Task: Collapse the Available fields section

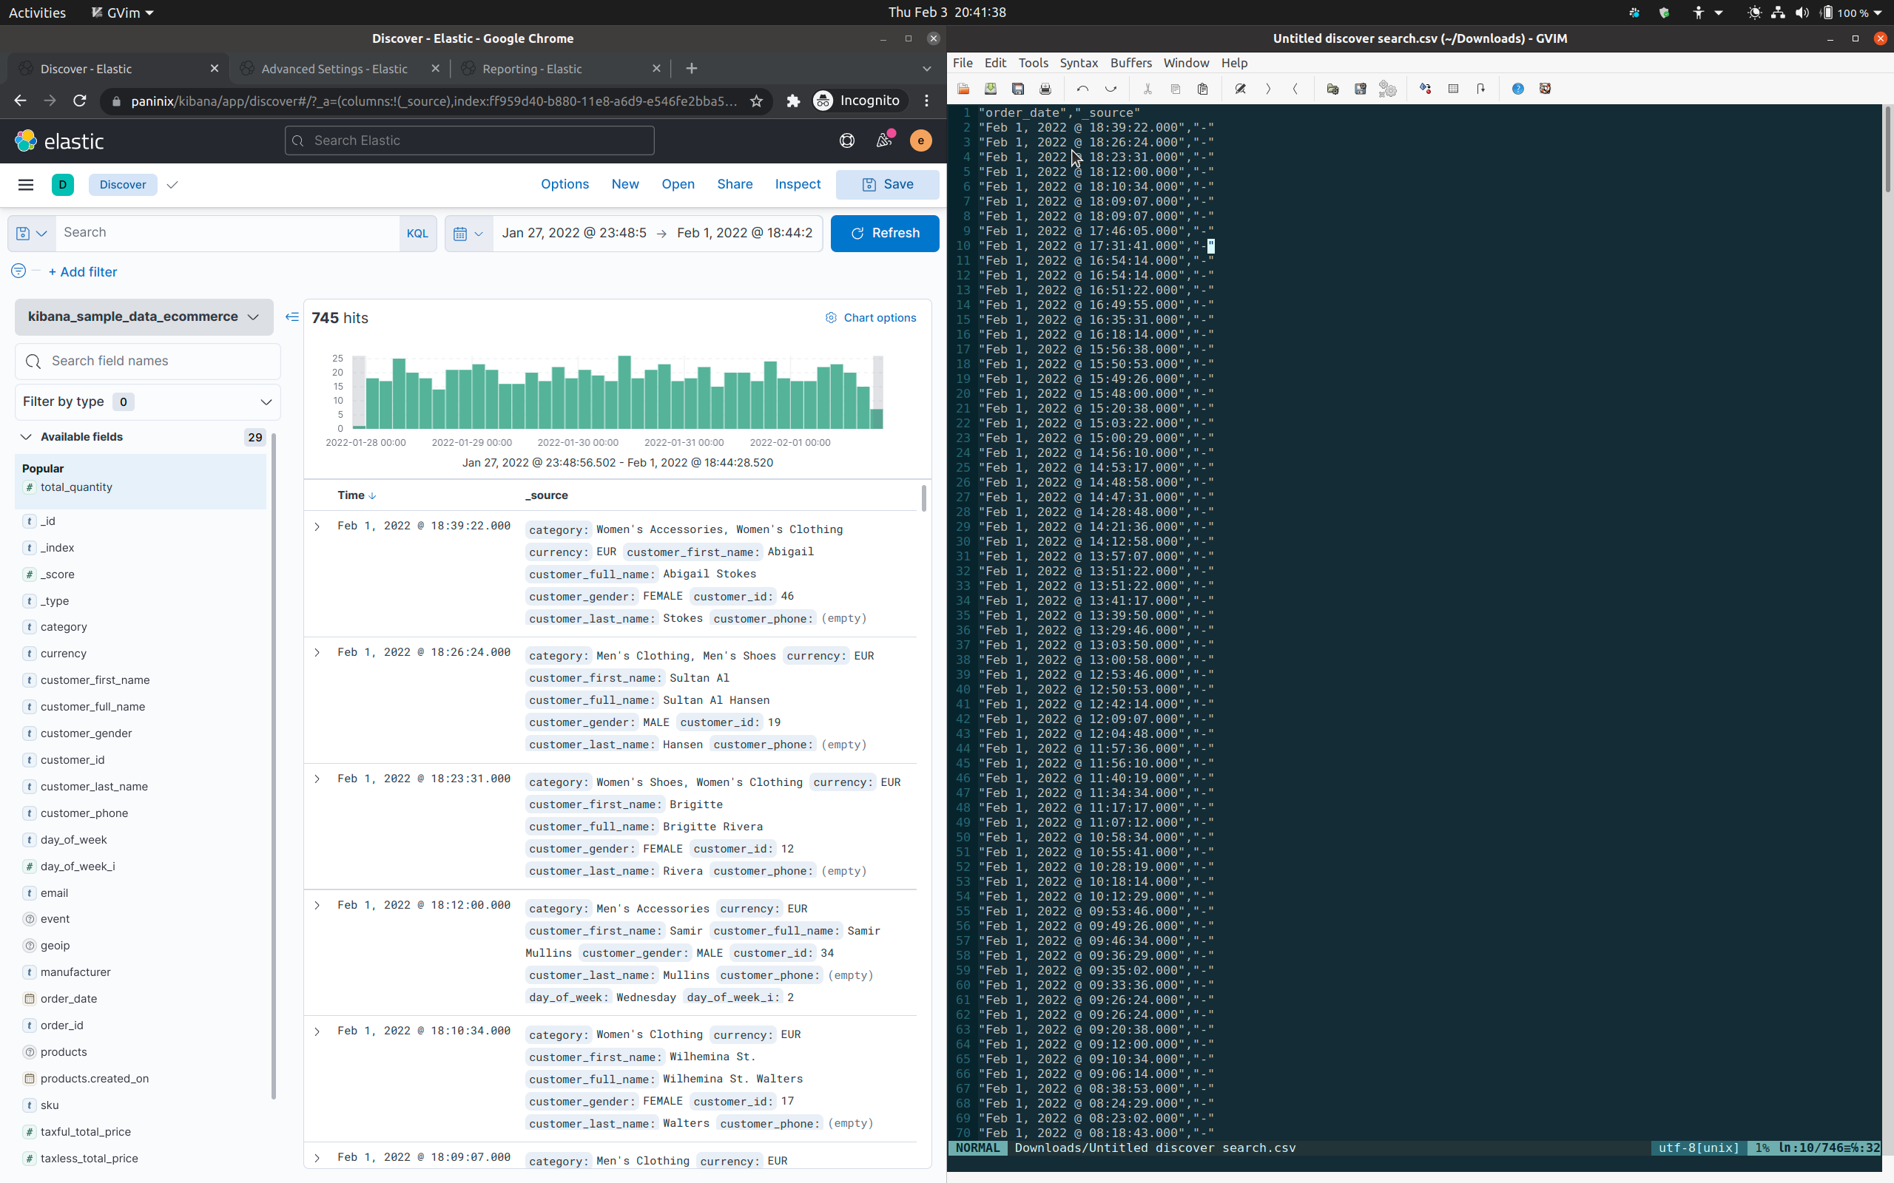Action: click(26, 436)
